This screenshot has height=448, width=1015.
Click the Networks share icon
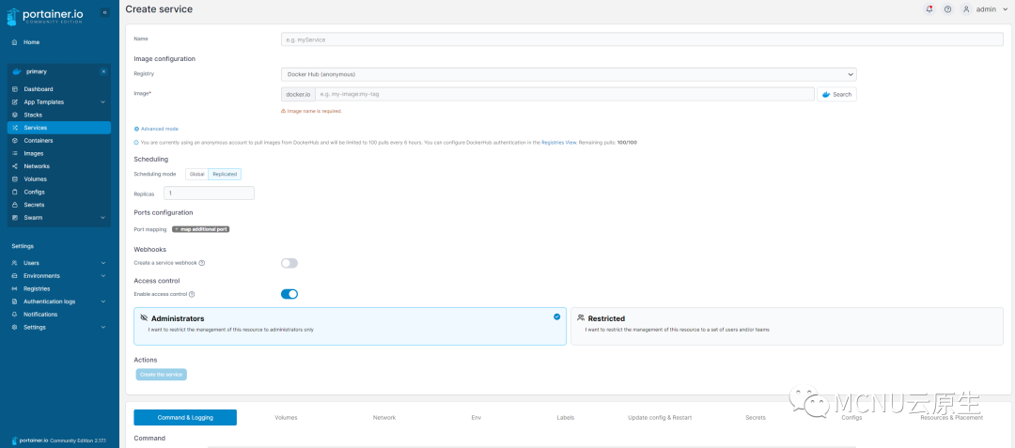pyautogui.click(x=14, y=166)
